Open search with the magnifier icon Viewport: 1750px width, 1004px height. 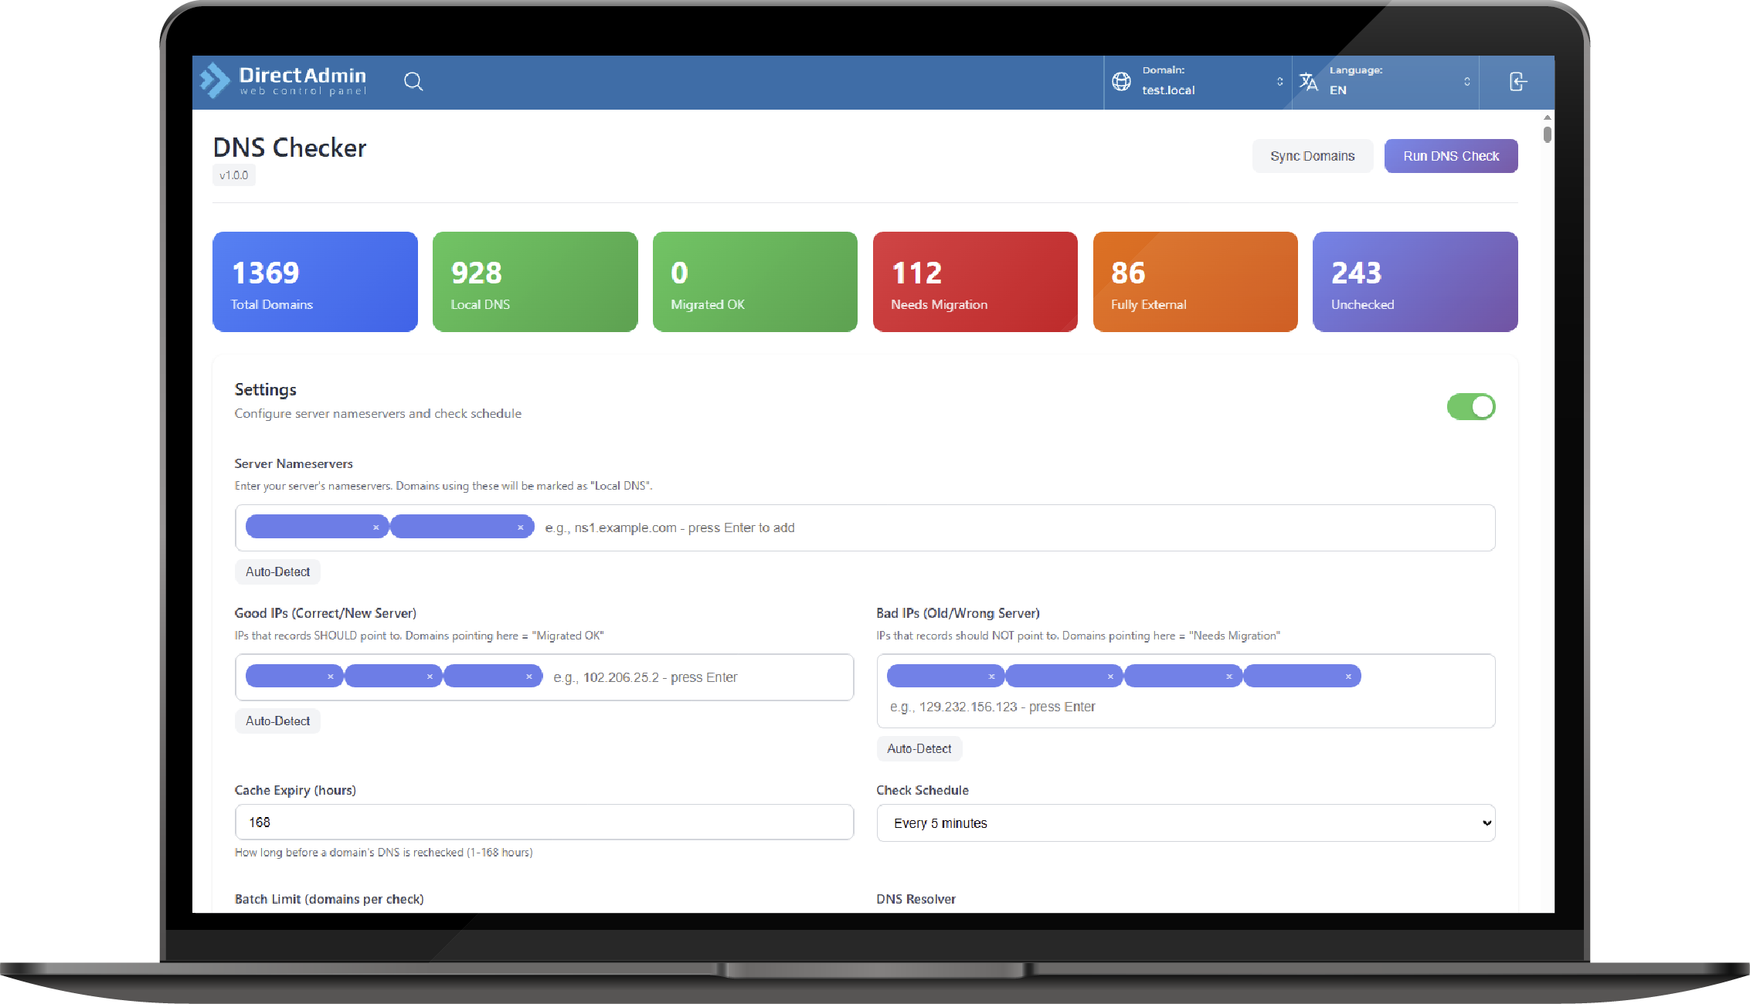413,81
